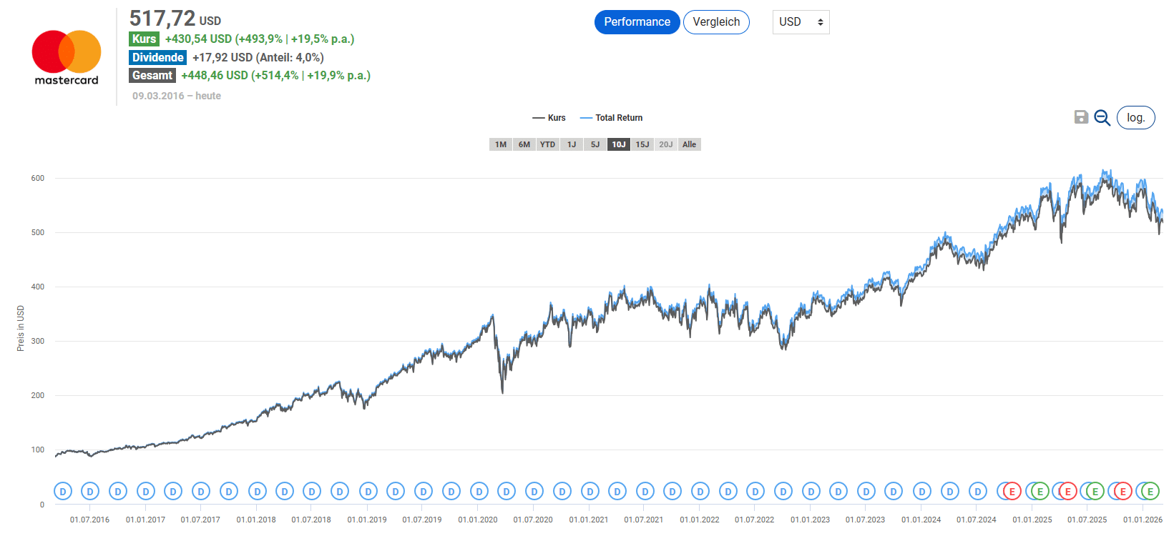
Task: Click the zoom out magnifier icon
Action: [1102, 118]
